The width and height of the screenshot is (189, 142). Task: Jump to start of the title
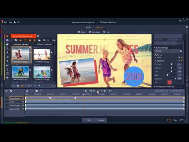pos(91,91)
